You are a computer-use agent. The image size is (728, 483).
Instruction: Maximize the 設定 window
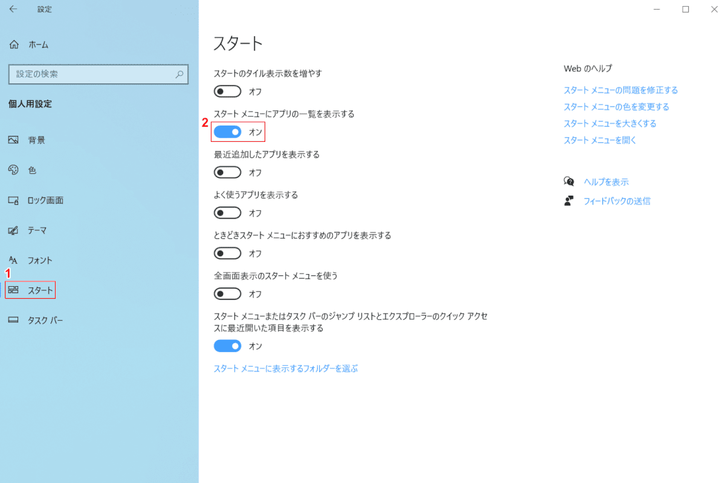click(686, 9)
